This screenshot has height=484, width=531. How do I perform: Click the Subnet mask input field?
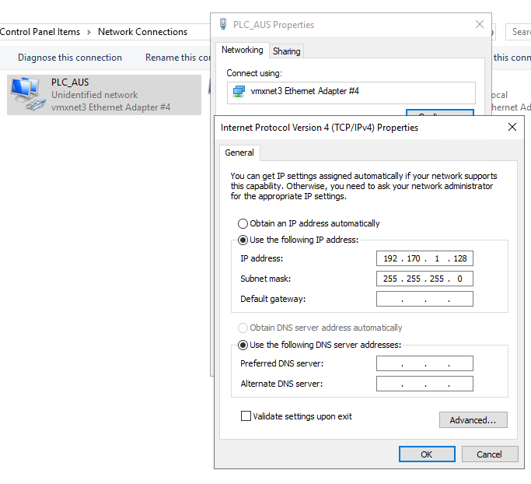point(424,279)
